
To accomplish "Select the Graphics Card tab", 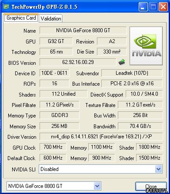I will (x=21, y=18).
